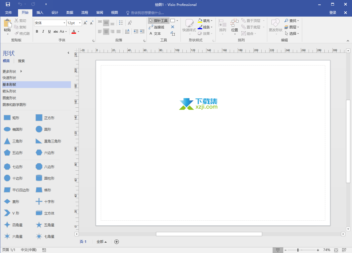Select the Pointer Tool (指针工具)
This screenshot has width=352, height=253.
[159, 21]
